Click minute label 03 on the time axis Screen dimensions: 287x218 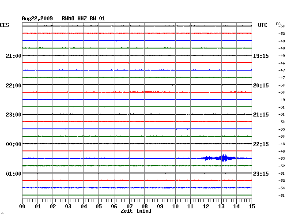click(68, 207)
